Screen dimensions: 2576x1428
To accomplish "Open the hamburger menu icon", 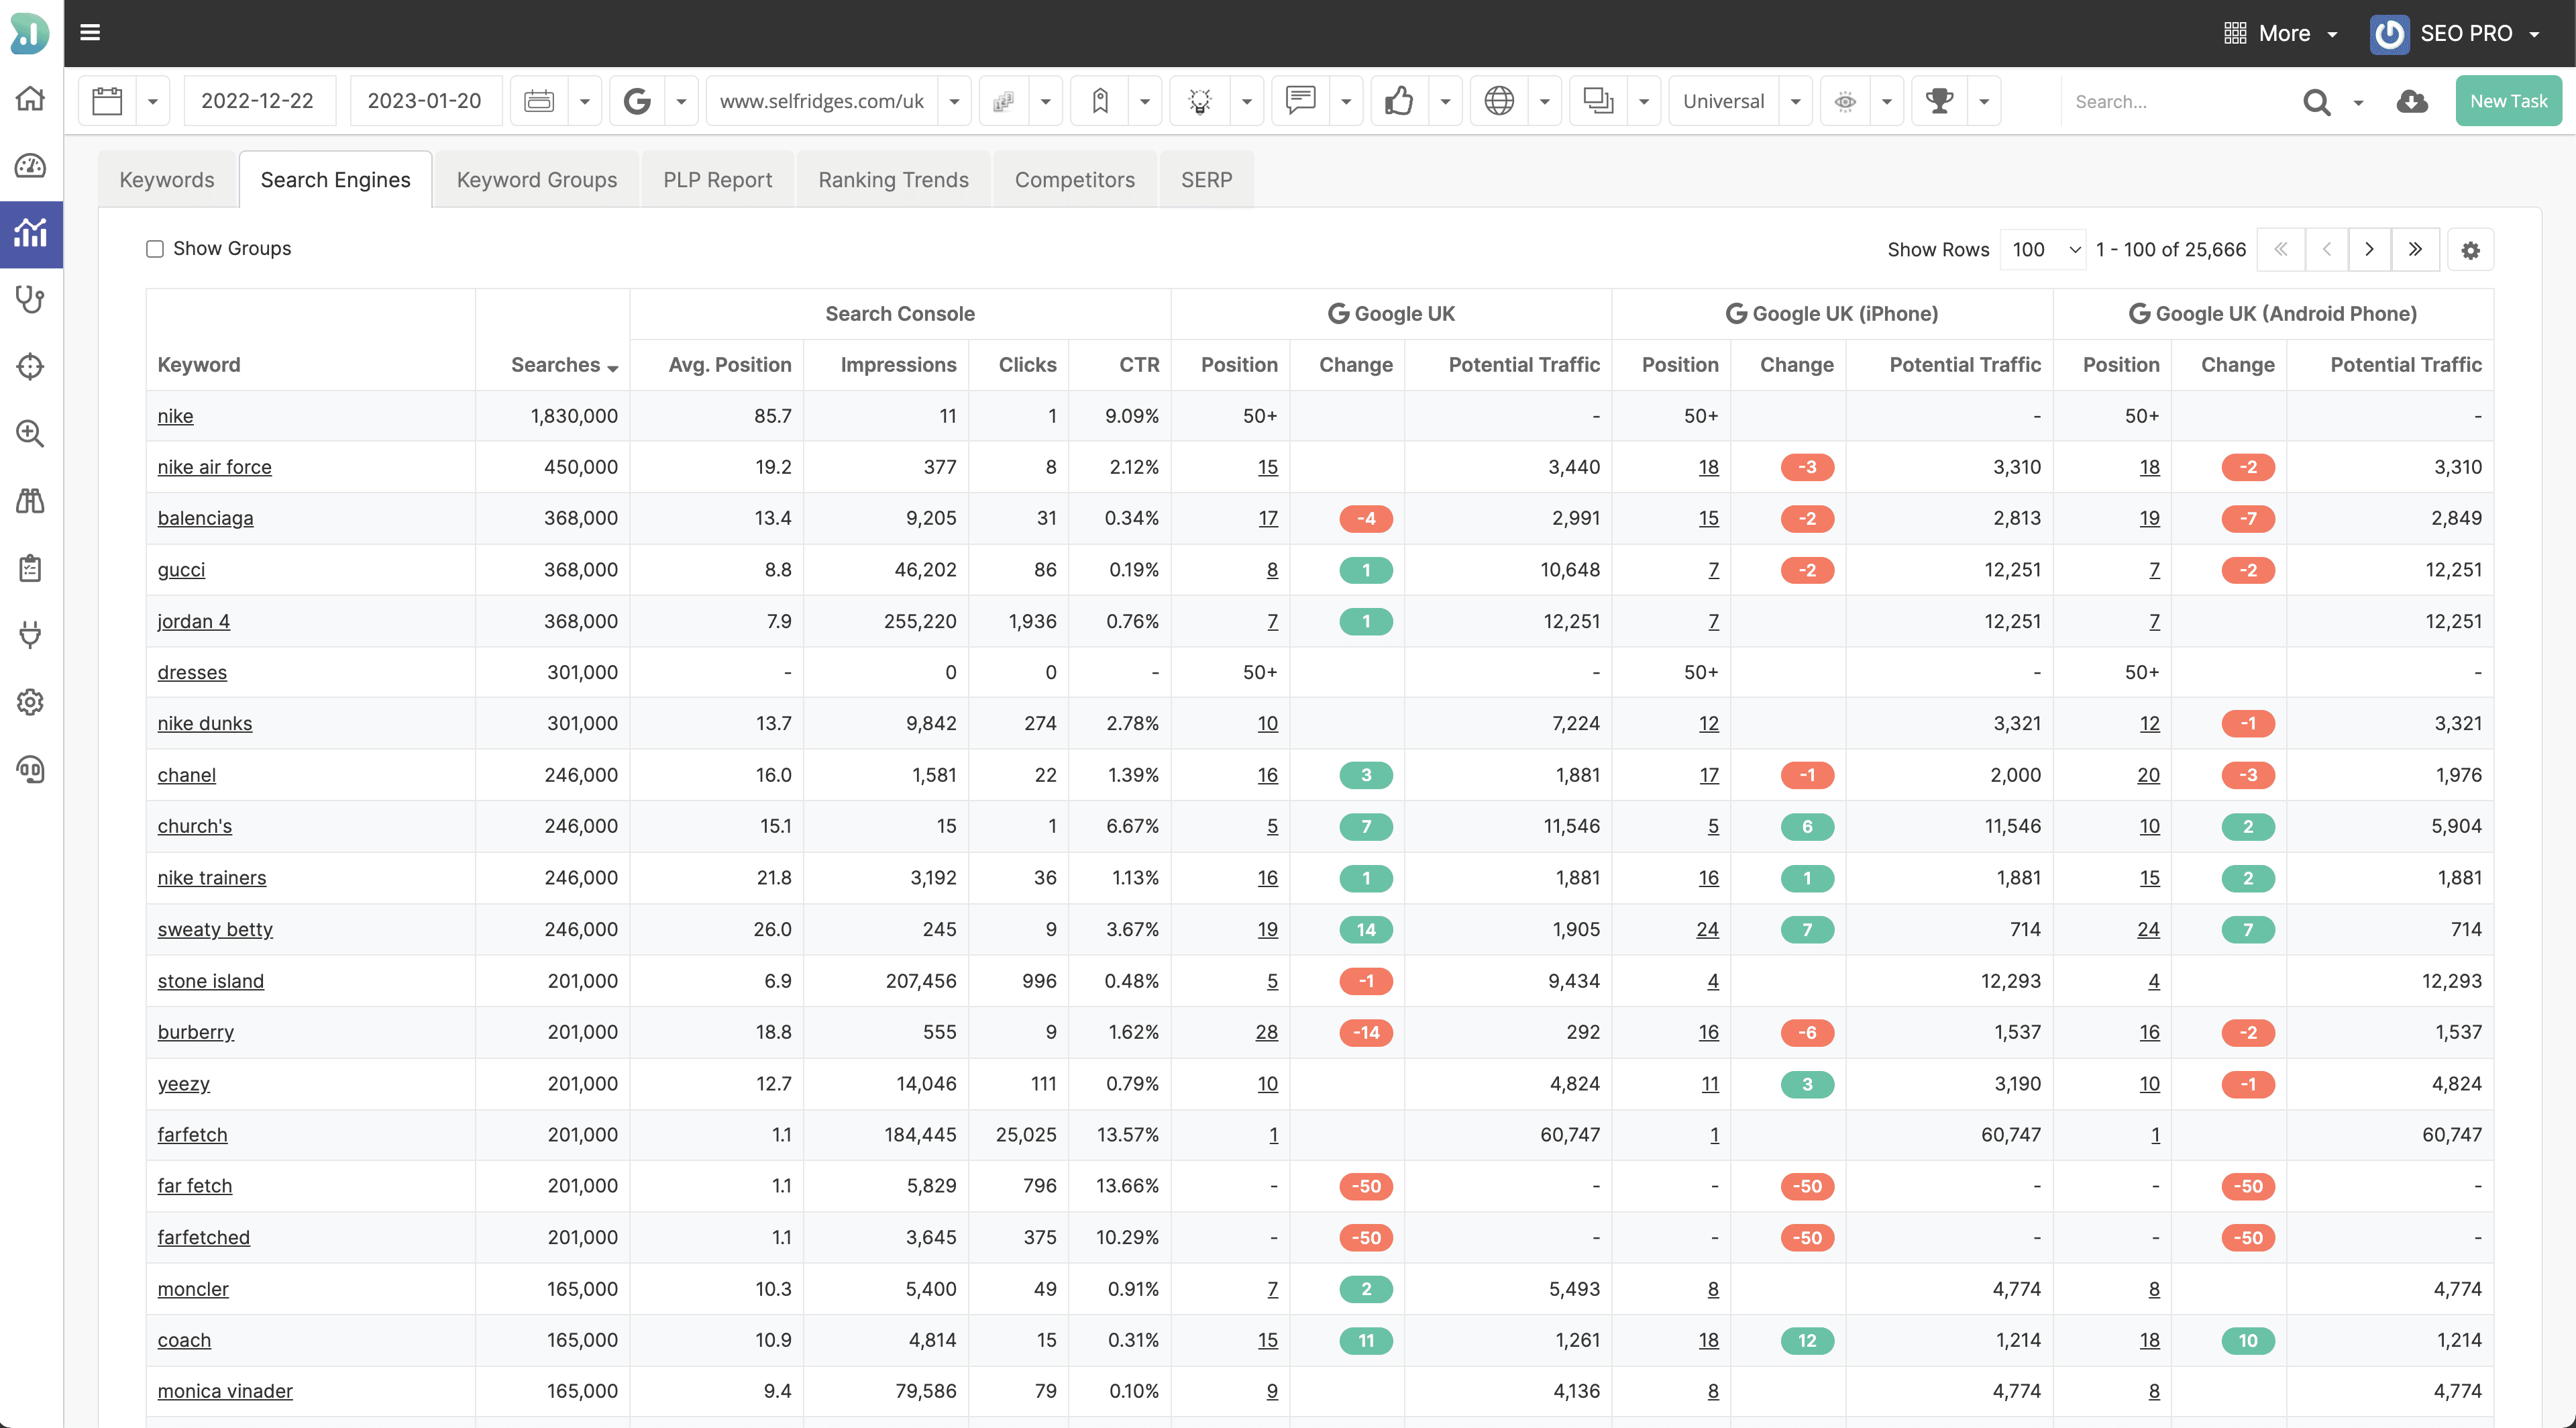I will coord(90,33).
